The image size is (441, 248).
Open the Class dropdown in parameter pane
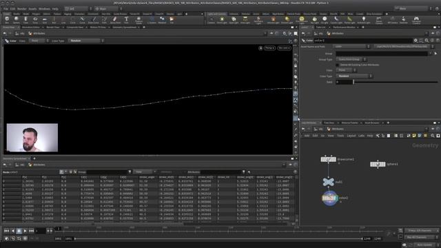(346, 70)
